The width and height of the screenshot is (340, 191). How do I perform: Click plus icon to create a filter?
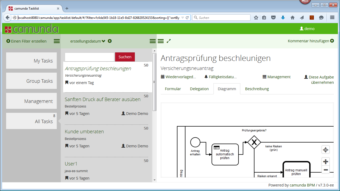pos(8,41)
